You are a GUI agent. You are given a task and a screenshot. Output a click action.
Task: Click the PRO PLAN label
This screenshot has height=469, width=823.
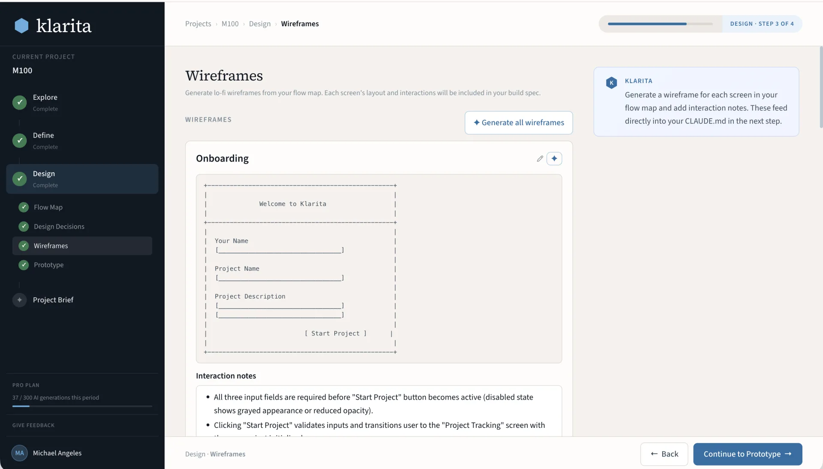pyautogui.click(x=26, y=385)
